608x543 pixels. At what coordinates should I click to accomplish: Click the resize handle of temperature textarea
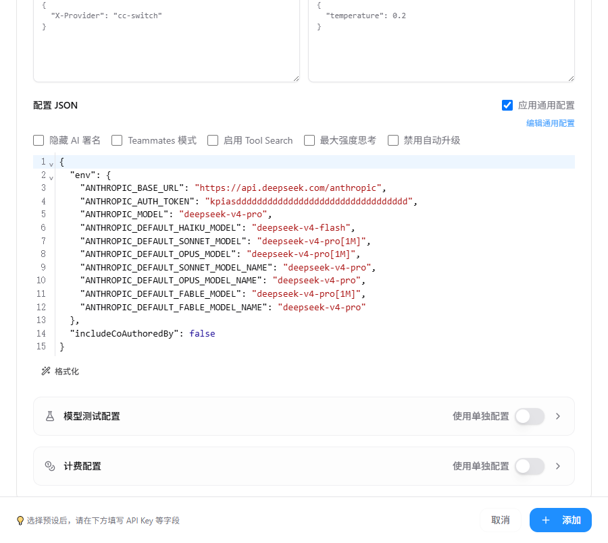[571, 79]
